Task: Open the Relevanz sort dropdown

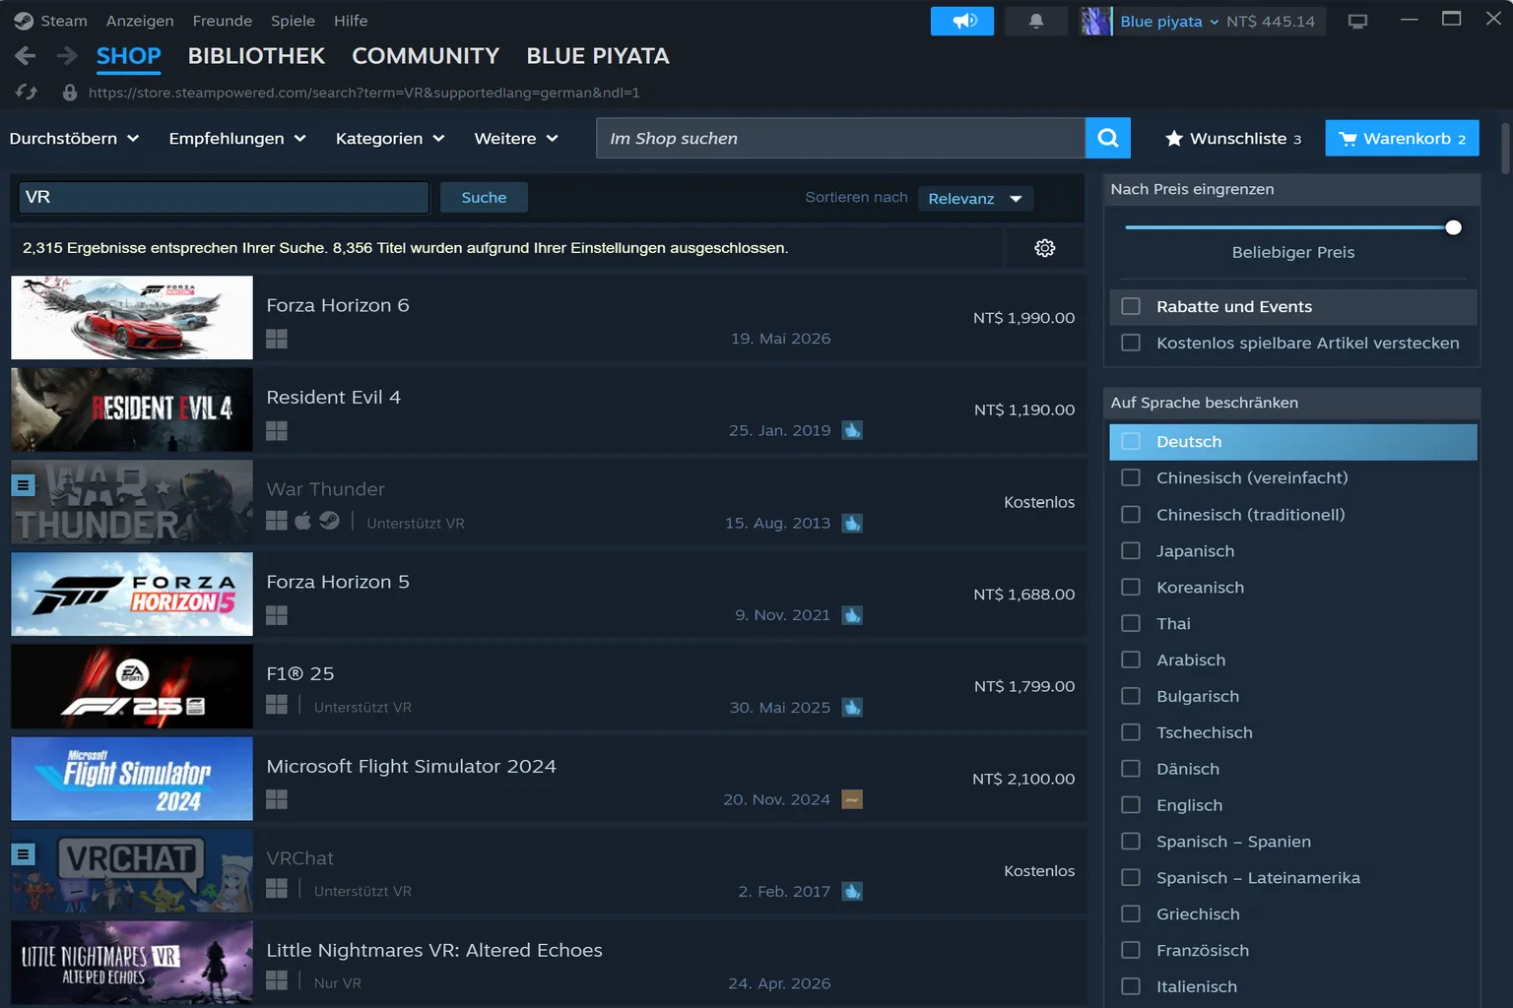Action: (x=975, y=199)
